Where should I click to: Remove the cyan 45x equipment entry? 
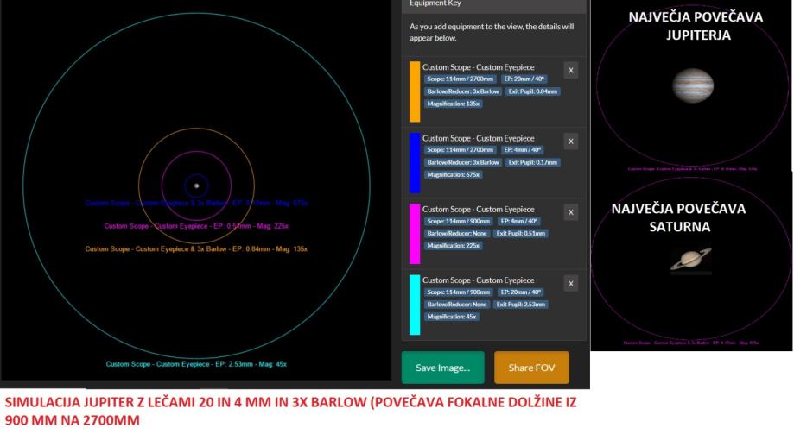571,283
